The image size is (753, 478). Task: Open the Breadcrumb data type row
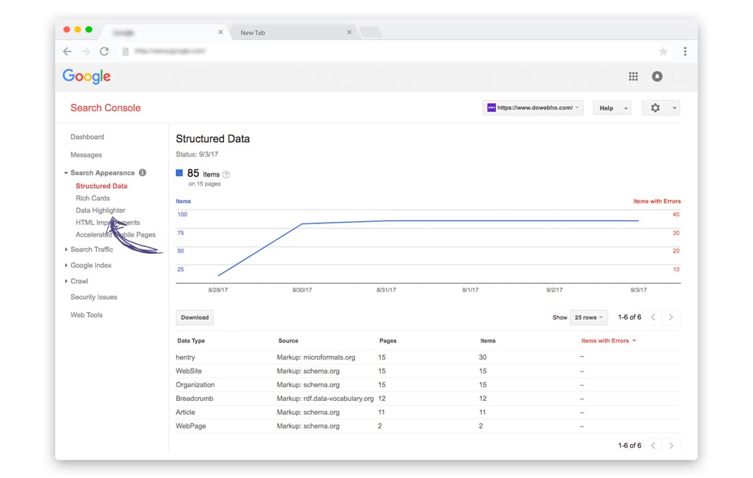coord(428,398)
